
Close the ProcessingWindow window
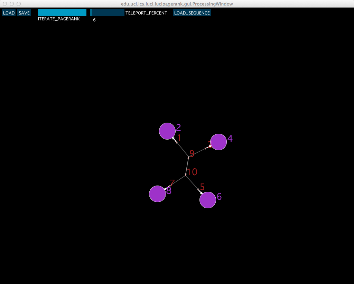point(5,4)
